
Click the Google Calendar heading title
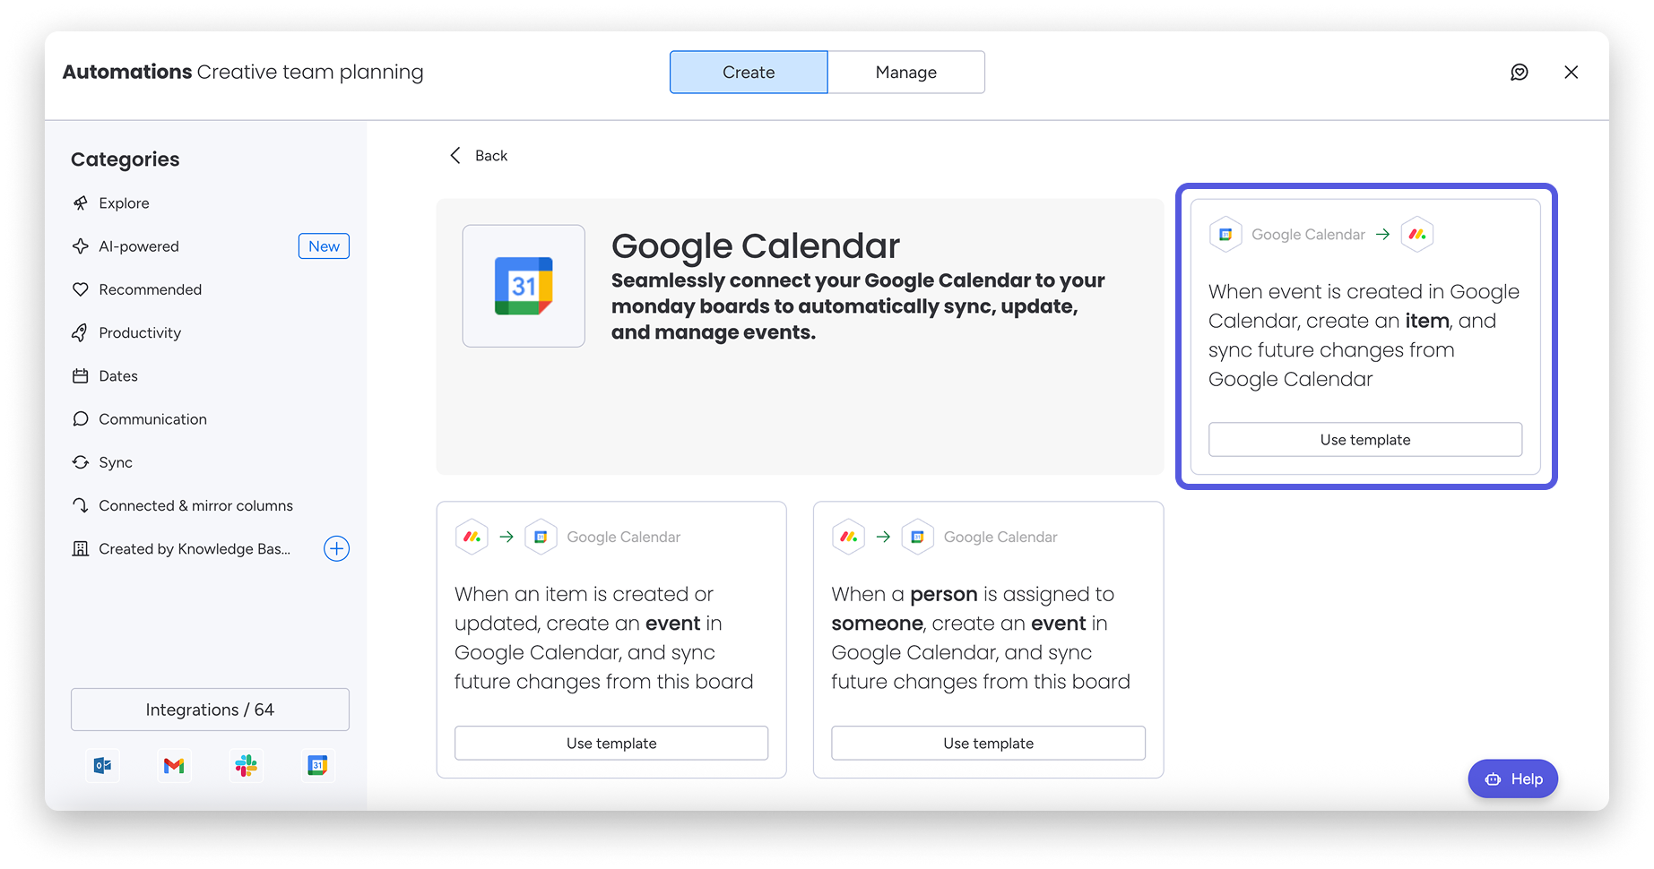[756, 245]
